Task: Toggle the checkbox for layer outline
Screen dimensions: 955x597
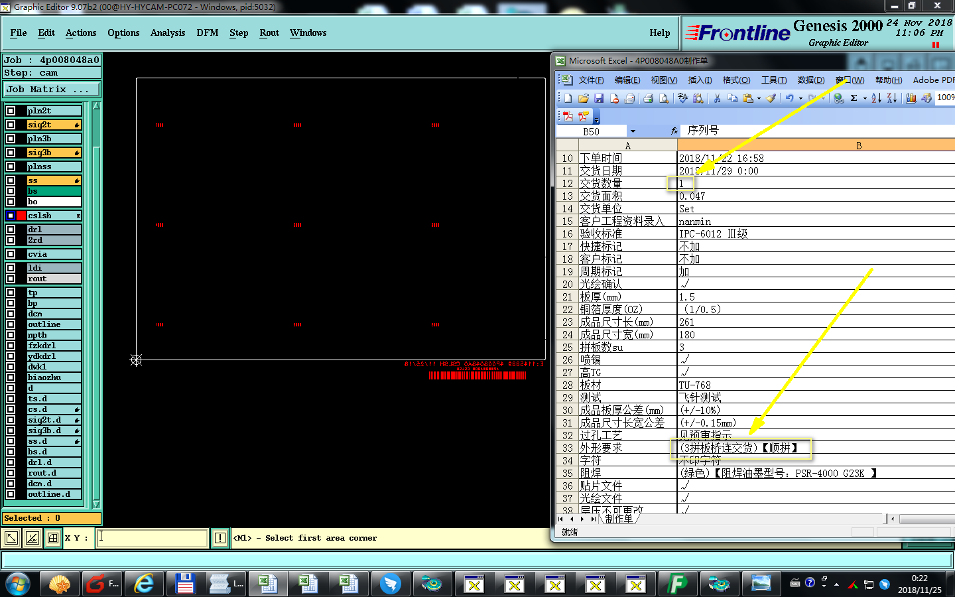Action: pos(11,324)
